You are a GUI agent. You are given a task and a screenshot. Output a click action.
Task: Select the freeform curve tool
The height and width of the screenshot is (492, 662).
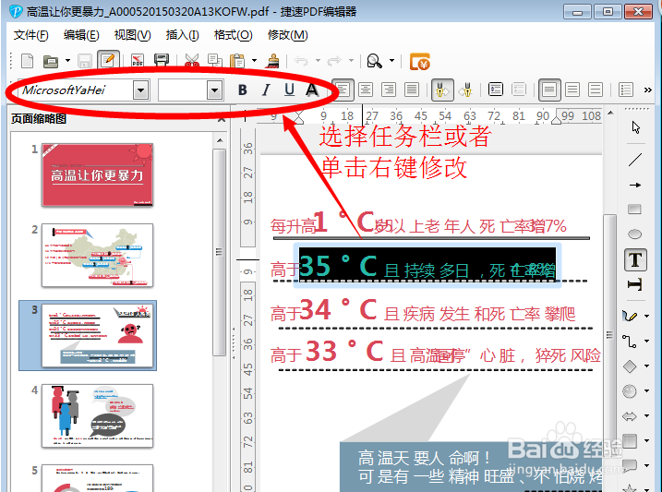pyautogui.click(x=630, y=316)
